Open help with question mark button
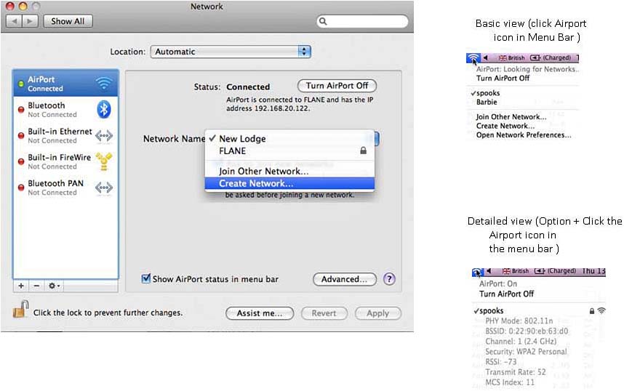This screenshot has height=391, width=624. tap(389, 279)
